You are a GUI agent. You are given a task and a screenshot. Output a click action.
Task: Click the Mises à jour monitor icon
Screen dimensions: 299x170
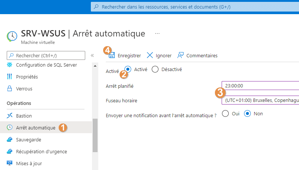pyautogui.click(x=10, y=163)
